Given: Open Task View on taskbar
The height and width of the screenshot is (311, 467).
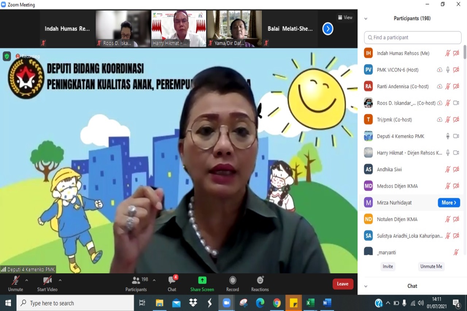Looking at the screenshot, I should pyautogui.click(x=142, y=303).
